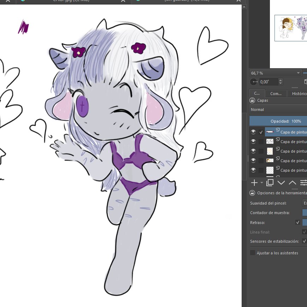Select the speckled layer thumbnail
The image size is (307, 307).
point(270,141)
